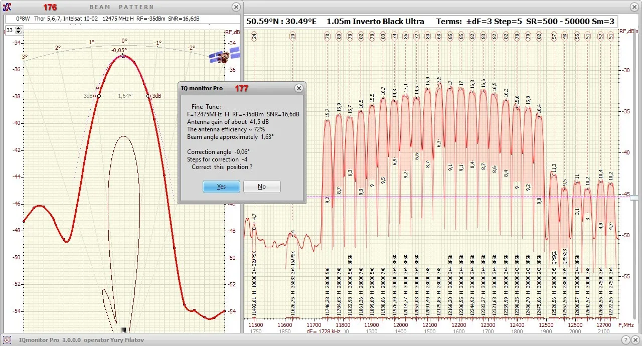
Task: Click the -0,05° peak marker on beam
Action: point(123,56)
